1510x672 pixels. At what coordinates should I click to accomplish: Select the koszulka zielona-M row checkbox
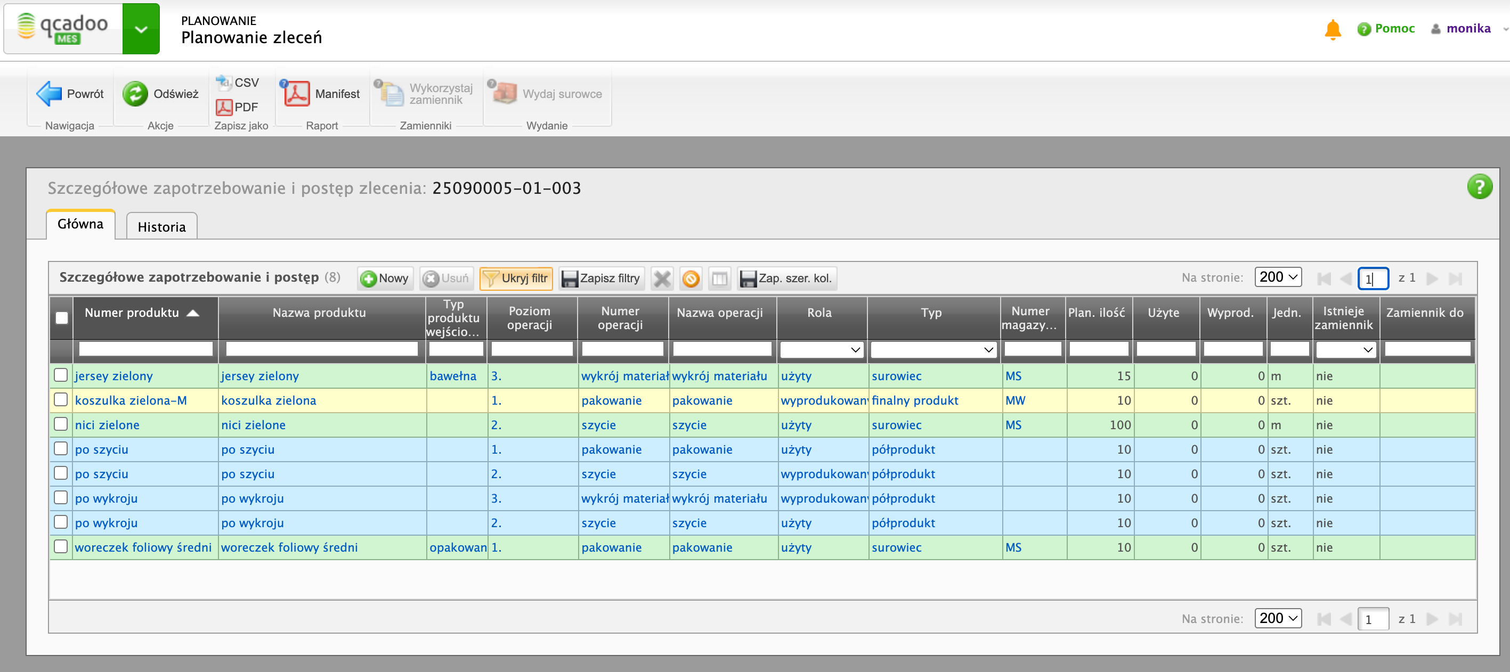tap(61, 399)
